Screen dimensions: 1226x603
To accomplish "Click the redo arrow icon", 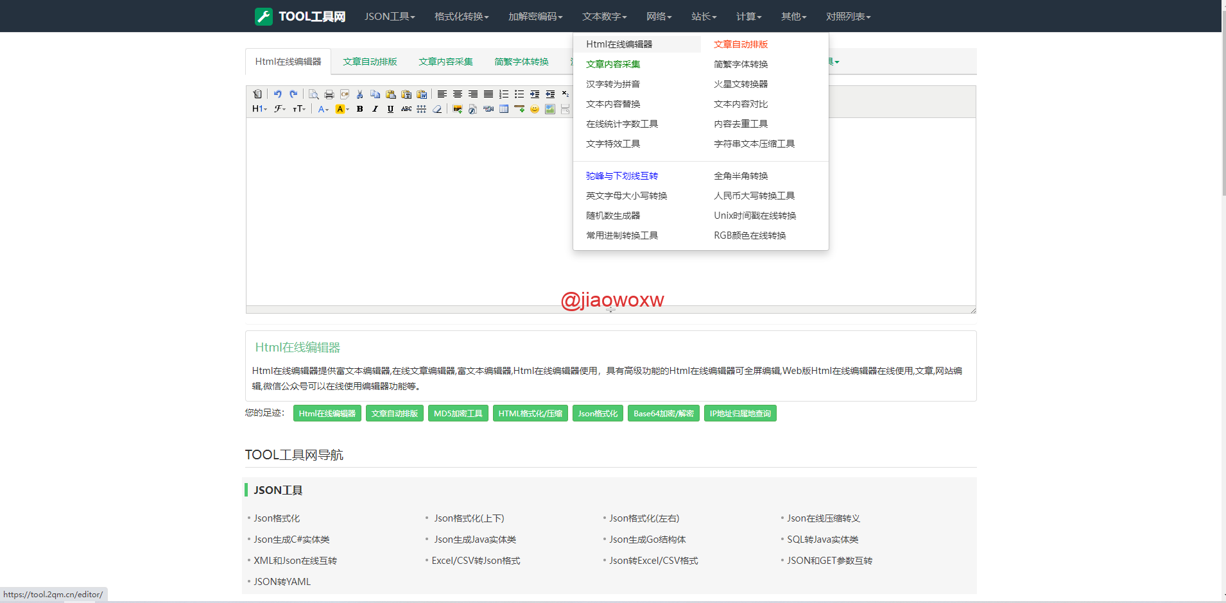I will [293, 94].
